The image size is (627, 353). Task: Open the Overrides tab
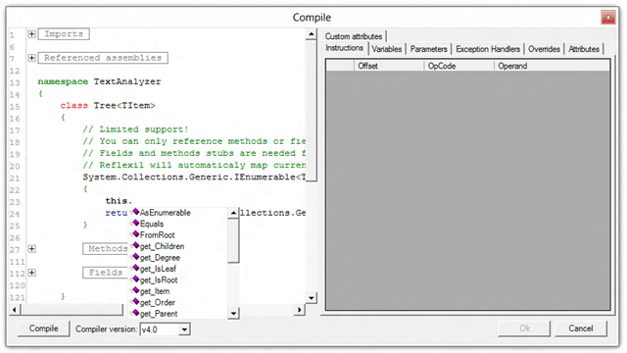coord(544,49)
